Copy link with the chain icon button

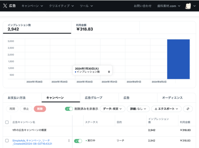pyautogui.click(x=188, y=109)
